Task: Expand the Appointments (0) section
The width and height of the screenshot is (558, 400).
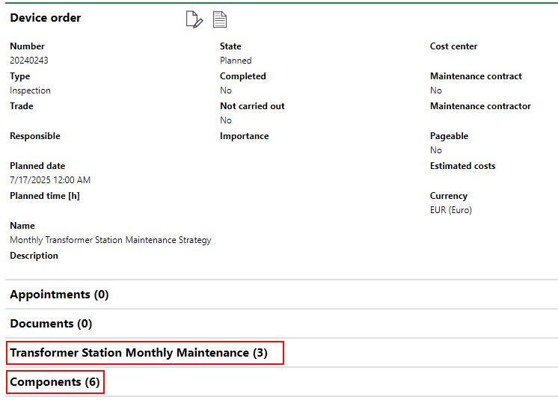Action: (x=59, y=295)
